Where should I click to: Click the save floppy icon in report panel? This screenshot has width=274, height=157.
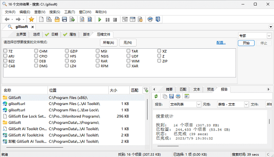click(171, 96)
